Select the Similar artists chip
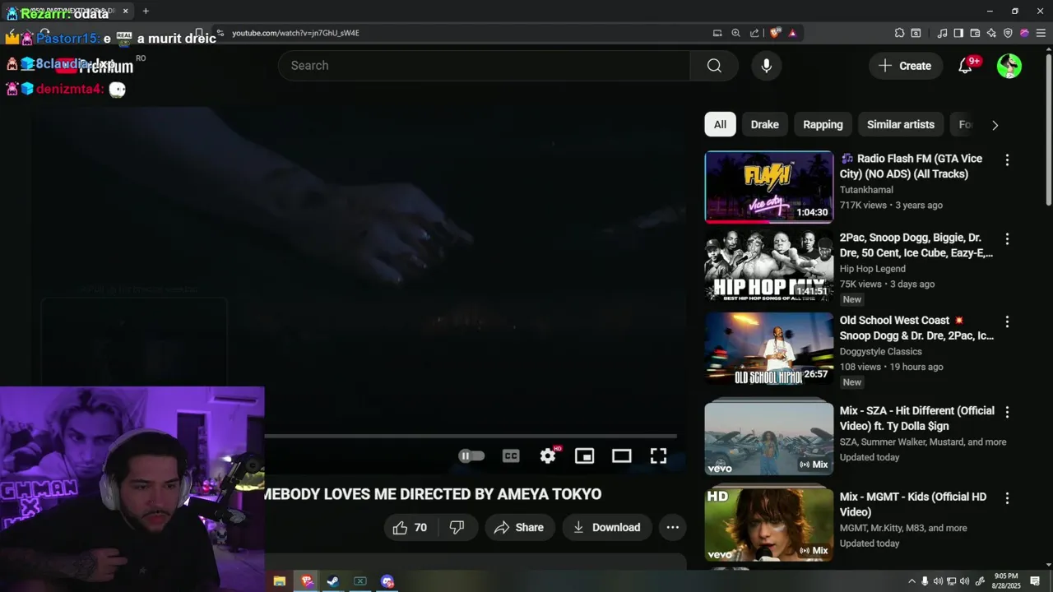 (x=900, y=124)
